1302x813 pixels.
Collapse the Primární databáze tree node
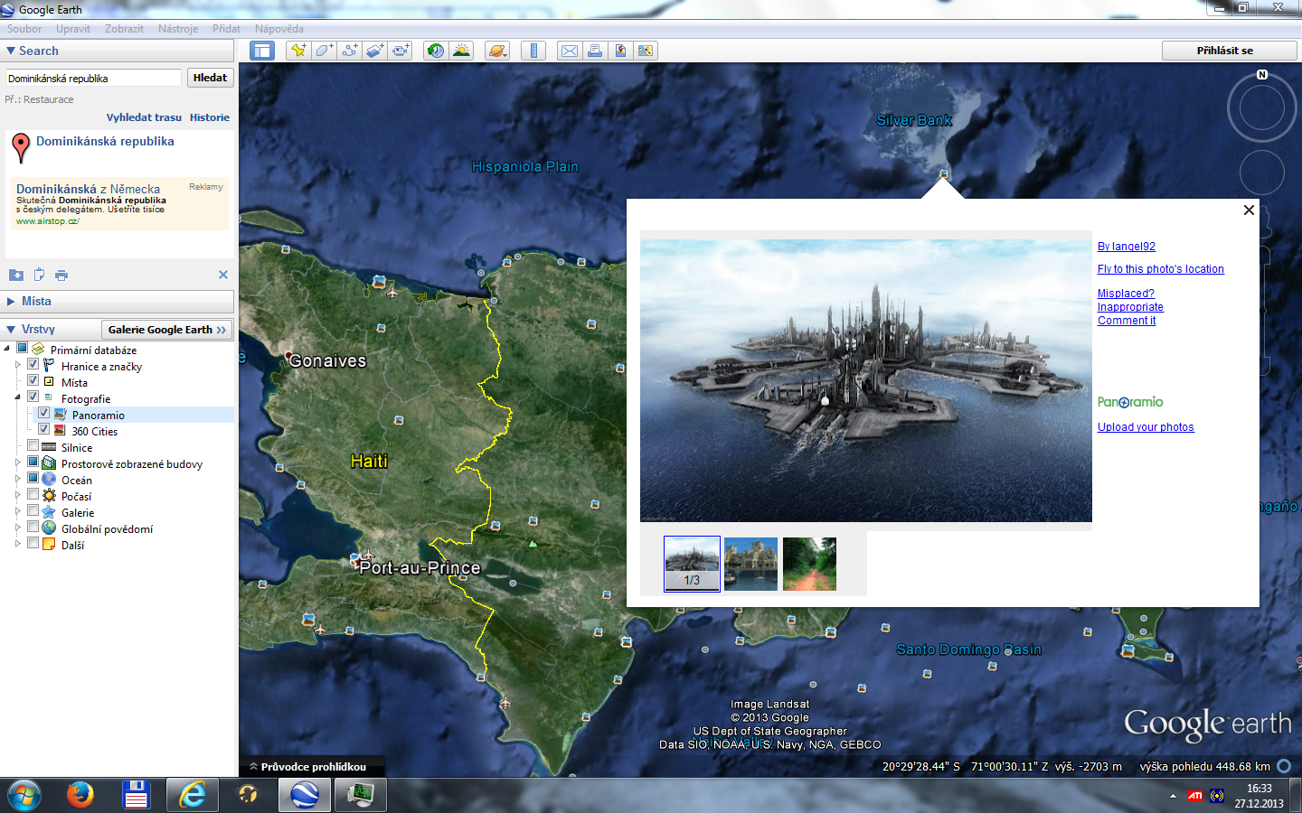click(7, 349)
